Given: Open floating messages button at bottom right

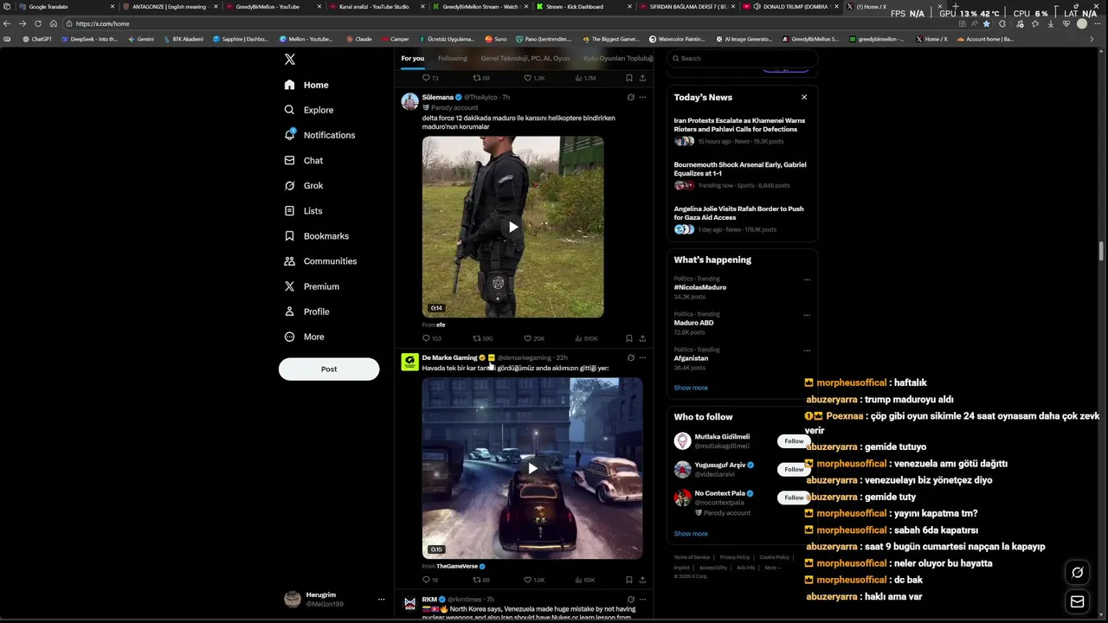Looking at the screenshot, I should pyautogui.click(x=1077, y=601).
